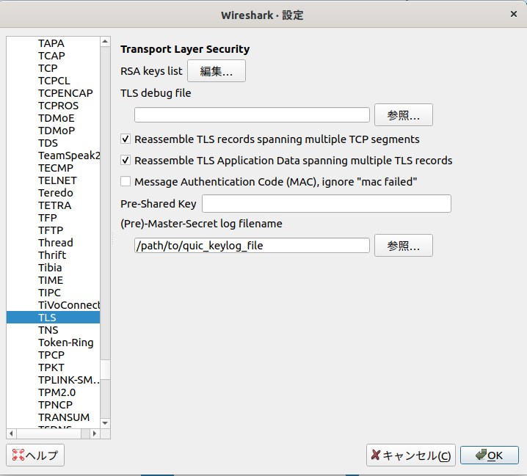Image resolution: width=527 pixels, height=476 pixels.
Task: Click the RSA keys list 編集... button
Action: [216, 71]
